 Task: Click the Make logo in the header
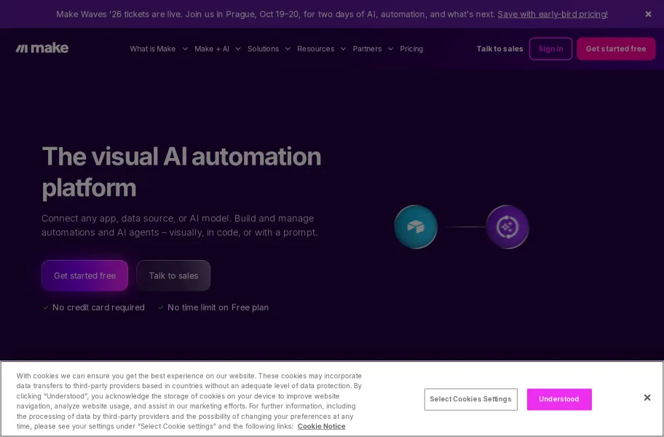[42, 48]
